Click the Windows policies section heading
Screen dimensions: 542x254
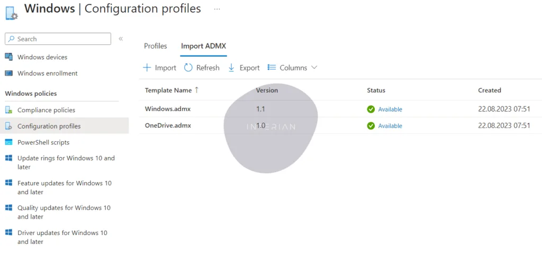point(31,94)
